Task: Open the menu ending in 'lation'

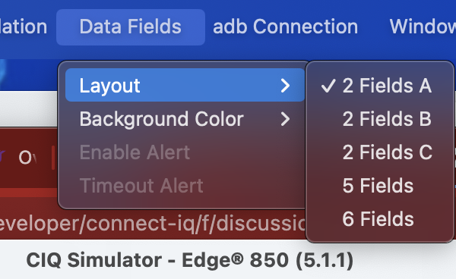Action: tap(24, 27)
